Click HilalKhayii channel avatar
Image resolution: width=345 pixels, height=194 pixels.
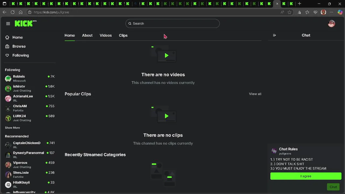tap(8, 185)
